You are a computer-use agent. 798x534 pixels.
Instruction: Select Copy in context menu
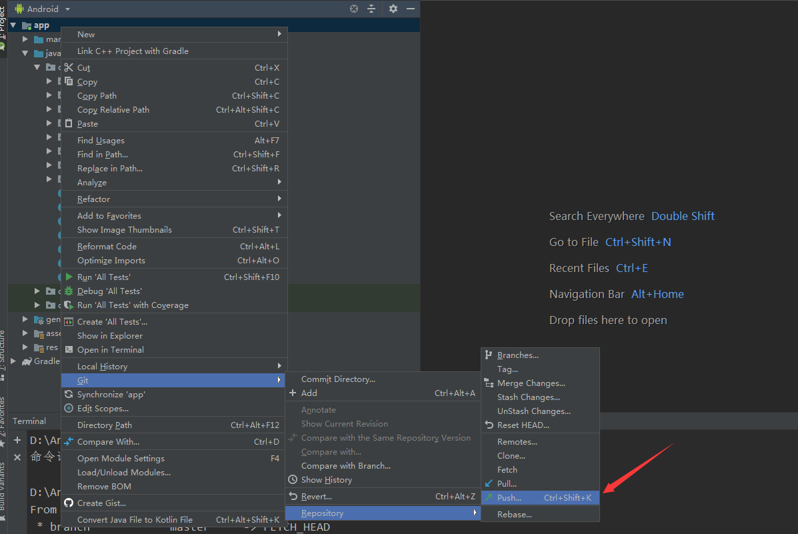(174, 81)
